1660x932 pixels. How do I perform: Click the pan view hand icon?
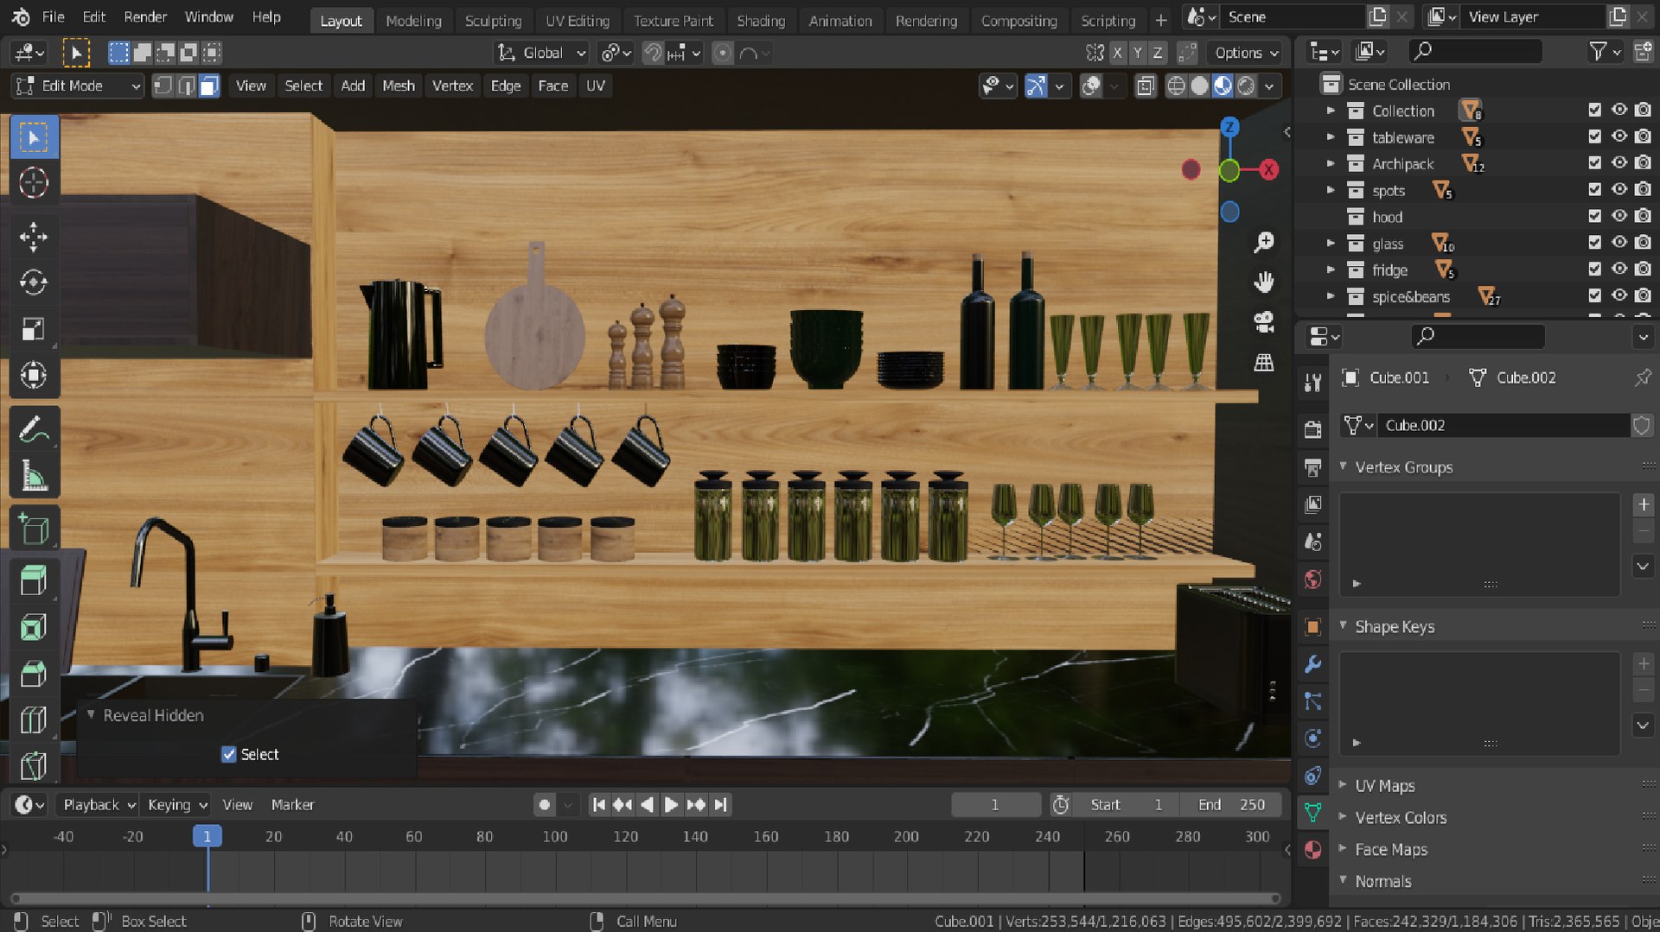(x=1264, y=282)
